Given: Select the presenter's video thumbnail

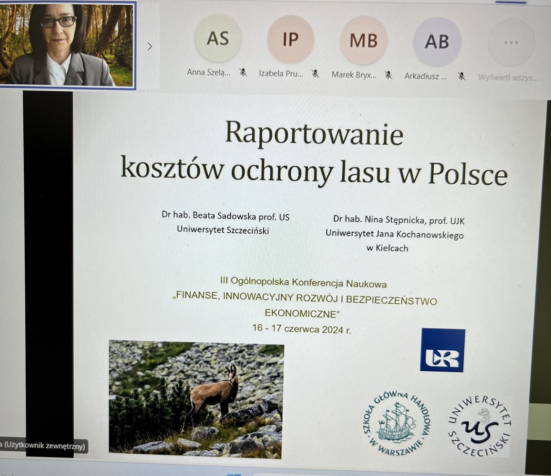Looking at the screenshot, I should [67, 44].
